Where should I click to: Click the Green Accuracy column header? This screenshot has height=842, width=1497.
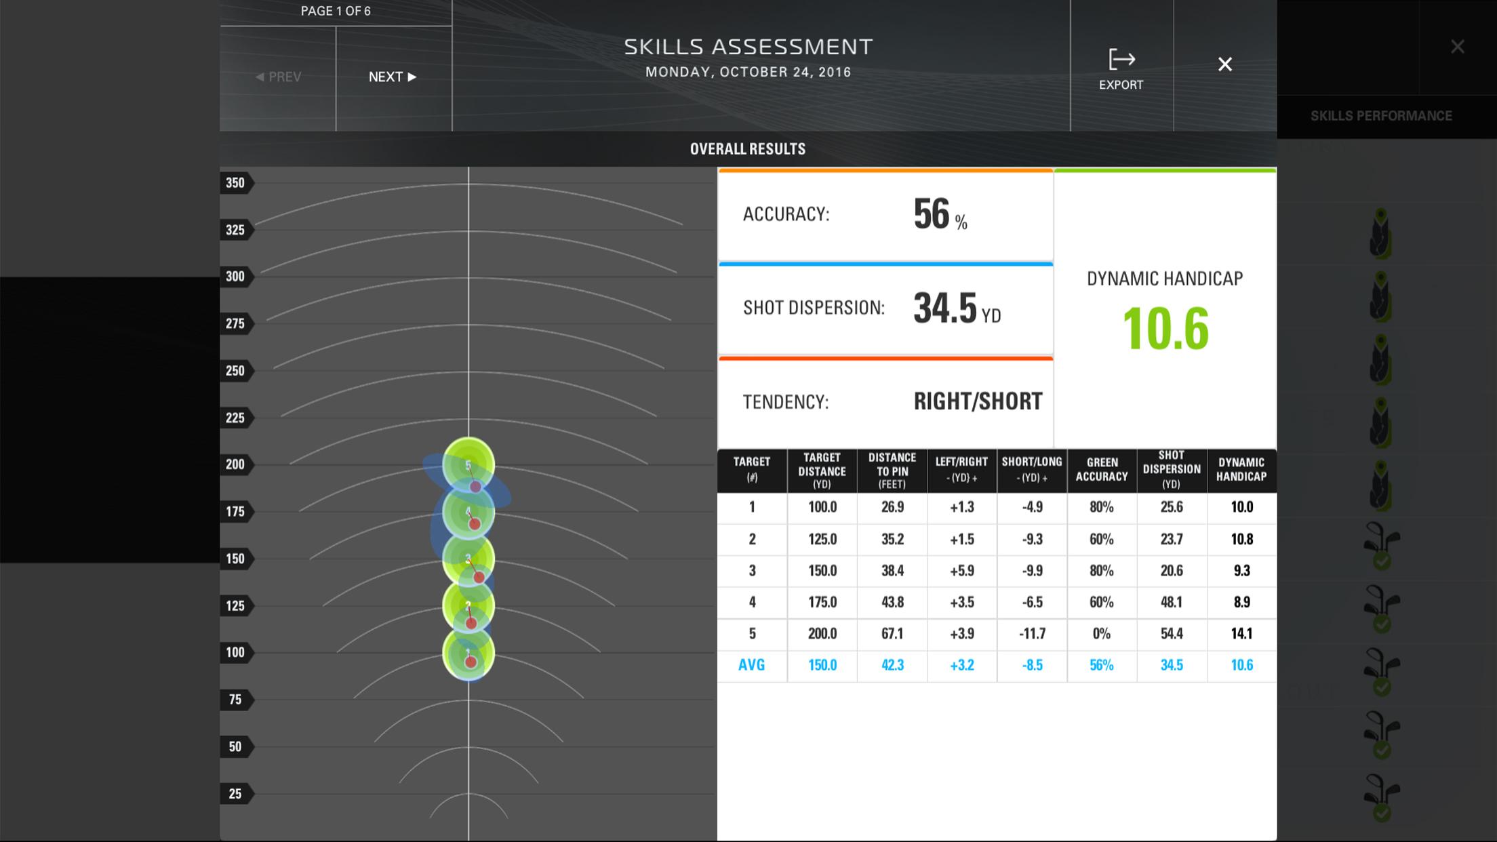click(x=1102, y=470)
